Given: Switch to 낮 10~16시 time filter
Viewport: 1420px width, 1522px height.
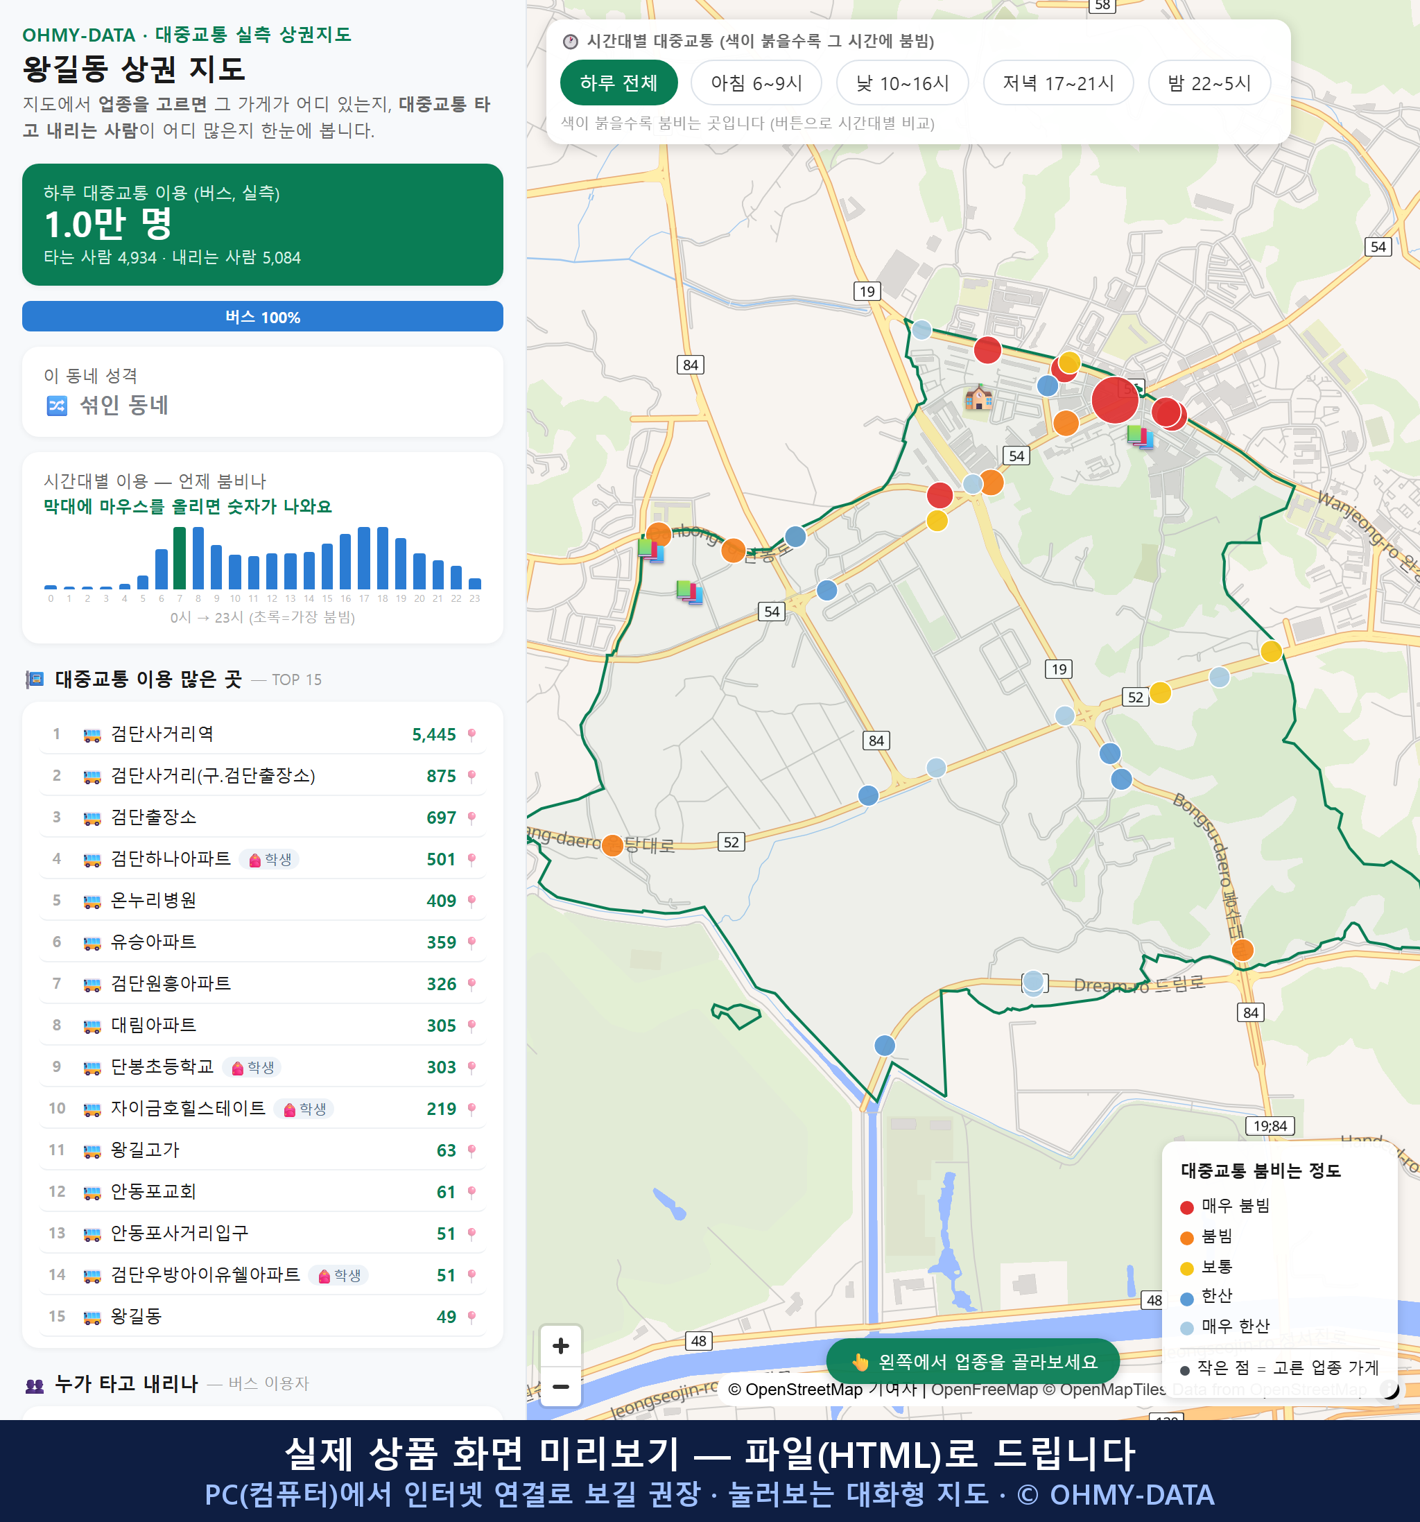Looking at the screenshot, I should pyautogui.click(x=902, y=83).
